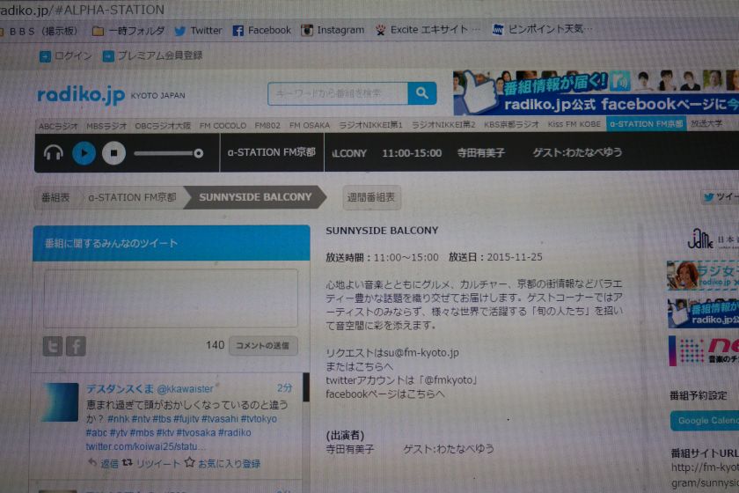The width and height of the screenshot is (739, 493).
Task: Select the MBSラジオ station tab
Action: click(106, 126)
